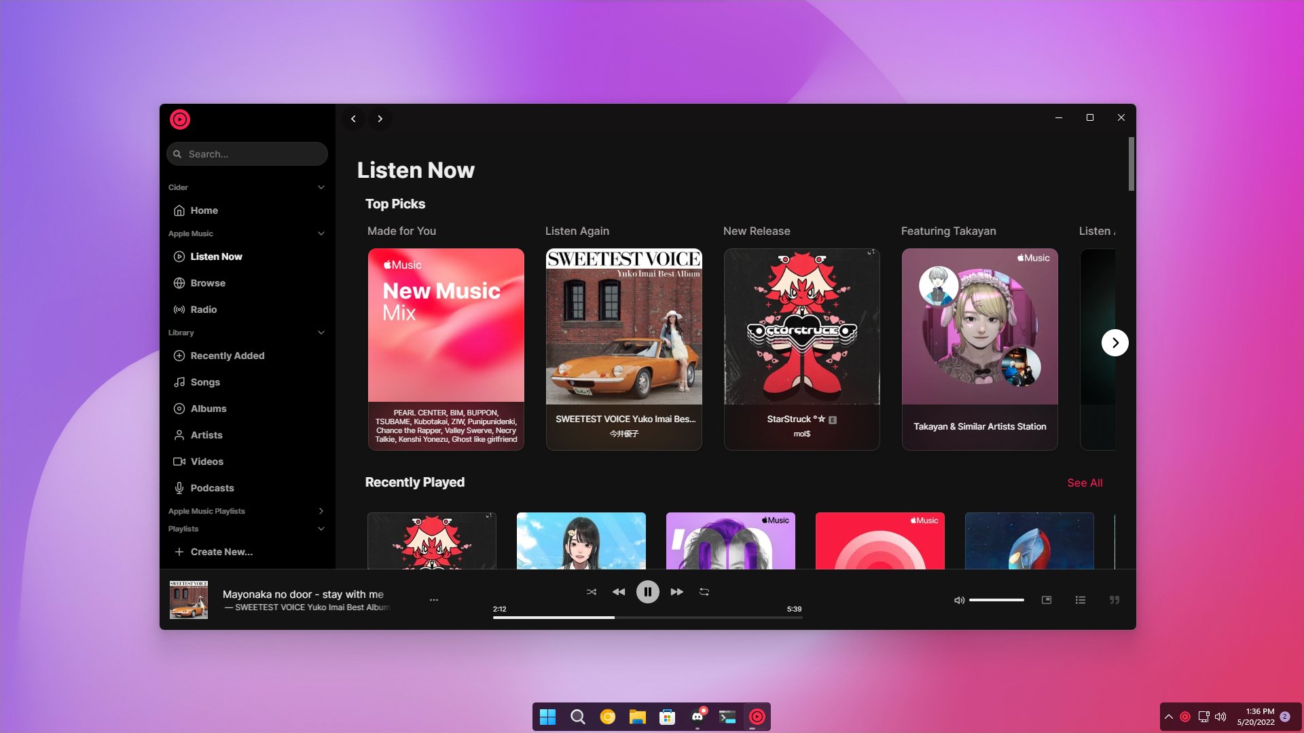
Task: Open system tray volume icon
Action: [1220, 717]
